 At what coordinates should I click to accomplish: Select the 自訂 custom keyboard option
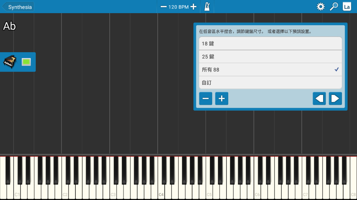tap(270, 82)
